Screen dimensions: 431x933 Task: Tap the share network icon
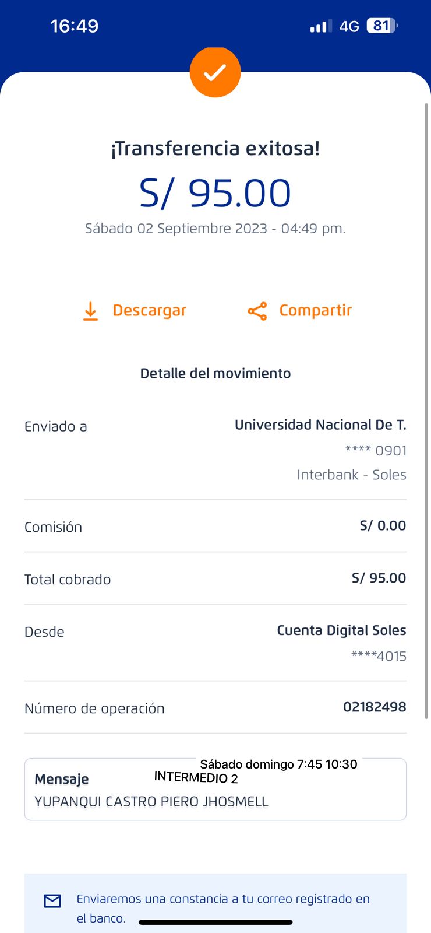point(257,311)
